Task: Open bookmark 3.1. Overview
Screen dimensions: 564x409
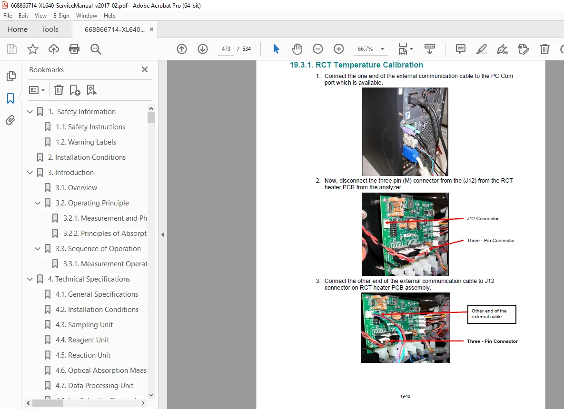Action: (76, 188)
